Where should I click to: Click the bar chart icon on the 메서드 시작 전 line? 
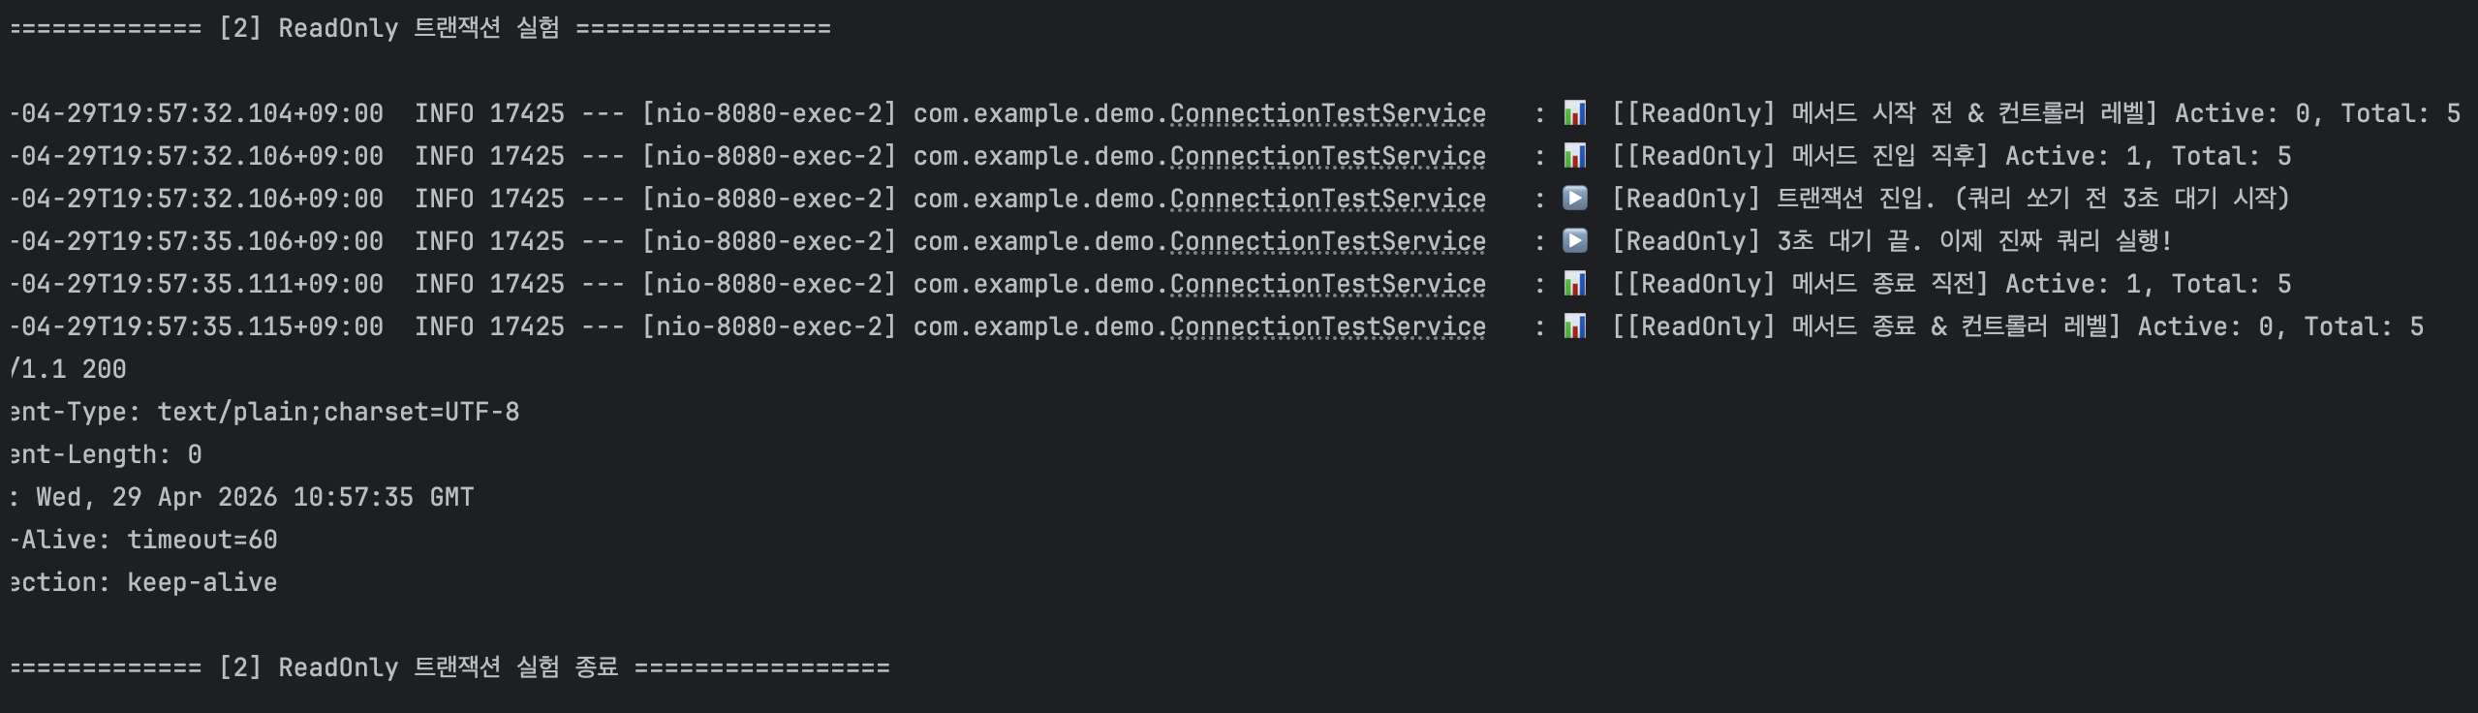tap(1575, 113)
